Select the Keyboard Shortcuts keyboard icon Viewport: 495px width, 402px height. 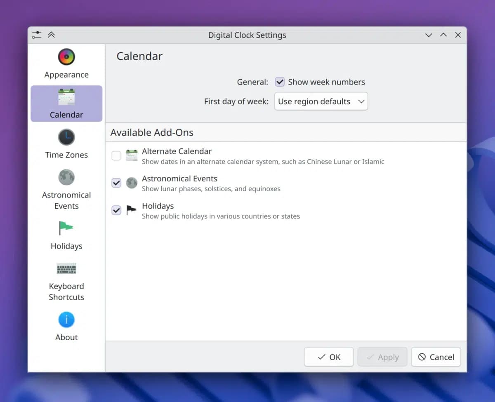66,269
